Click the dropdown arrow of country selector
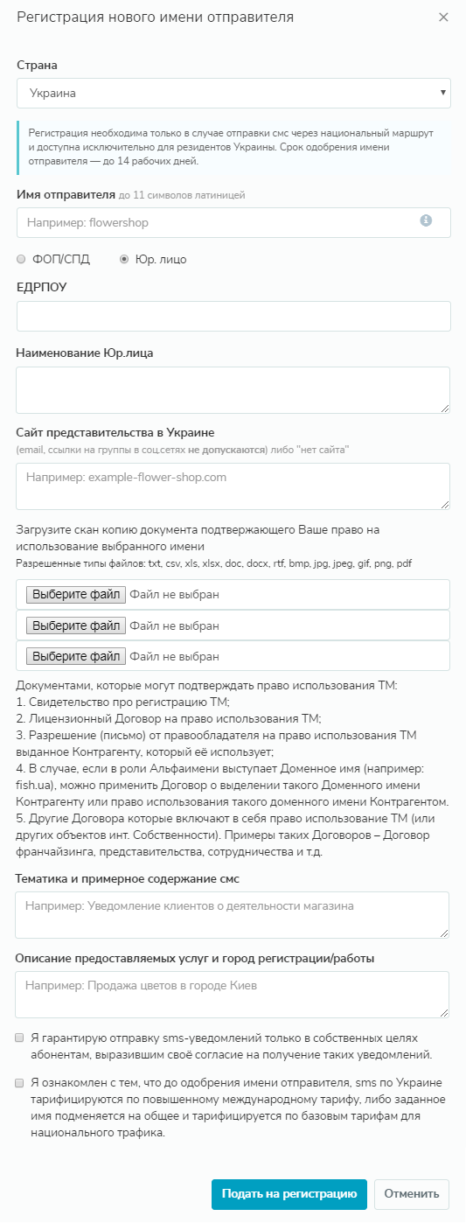Image resolution: width=466 pixels, height=1223 pixels. click(x=443, y=93)
